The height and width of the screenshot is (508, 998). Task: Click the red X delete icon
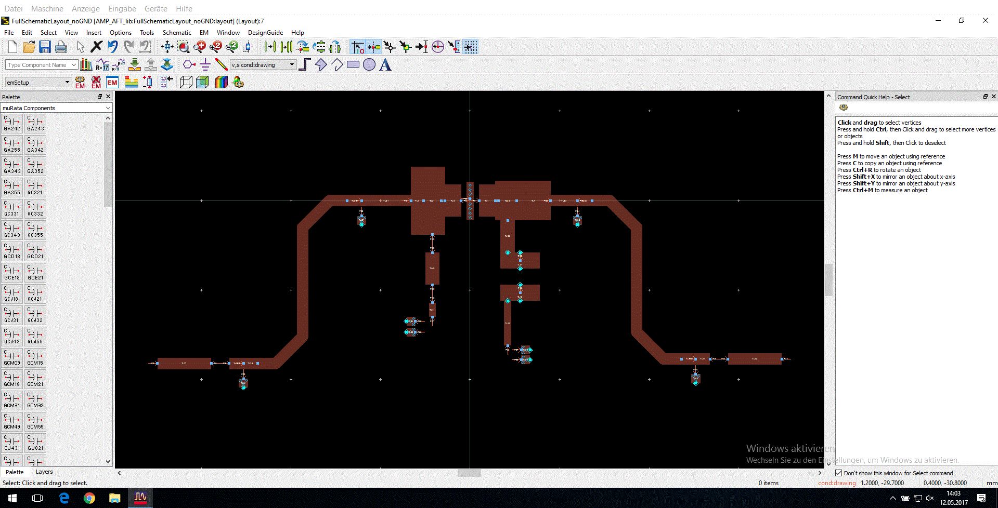click(96, 47)
